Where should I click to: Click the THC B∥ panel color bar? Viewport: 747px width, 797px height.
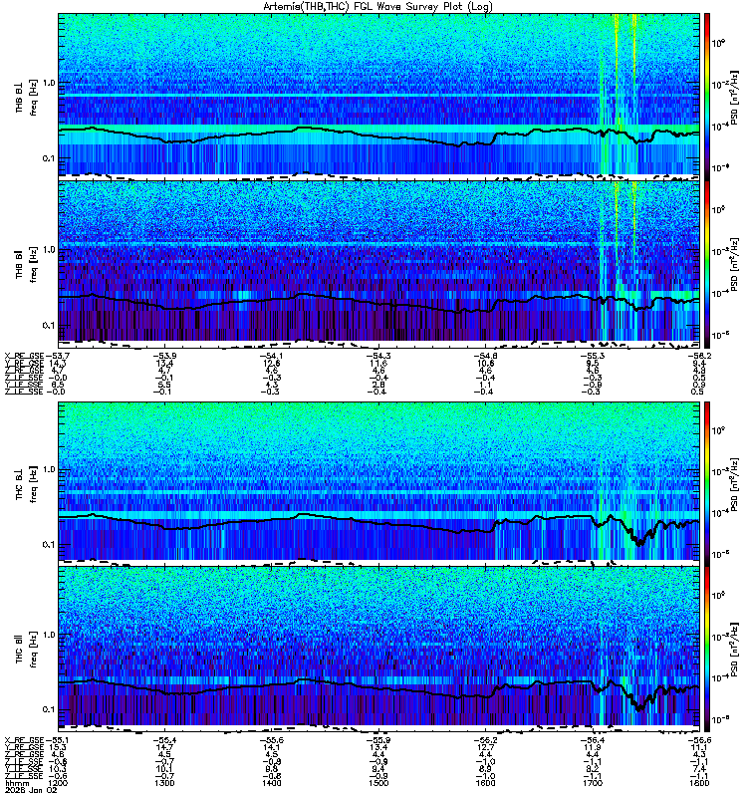pyautogui.click(x=707, y=650)
